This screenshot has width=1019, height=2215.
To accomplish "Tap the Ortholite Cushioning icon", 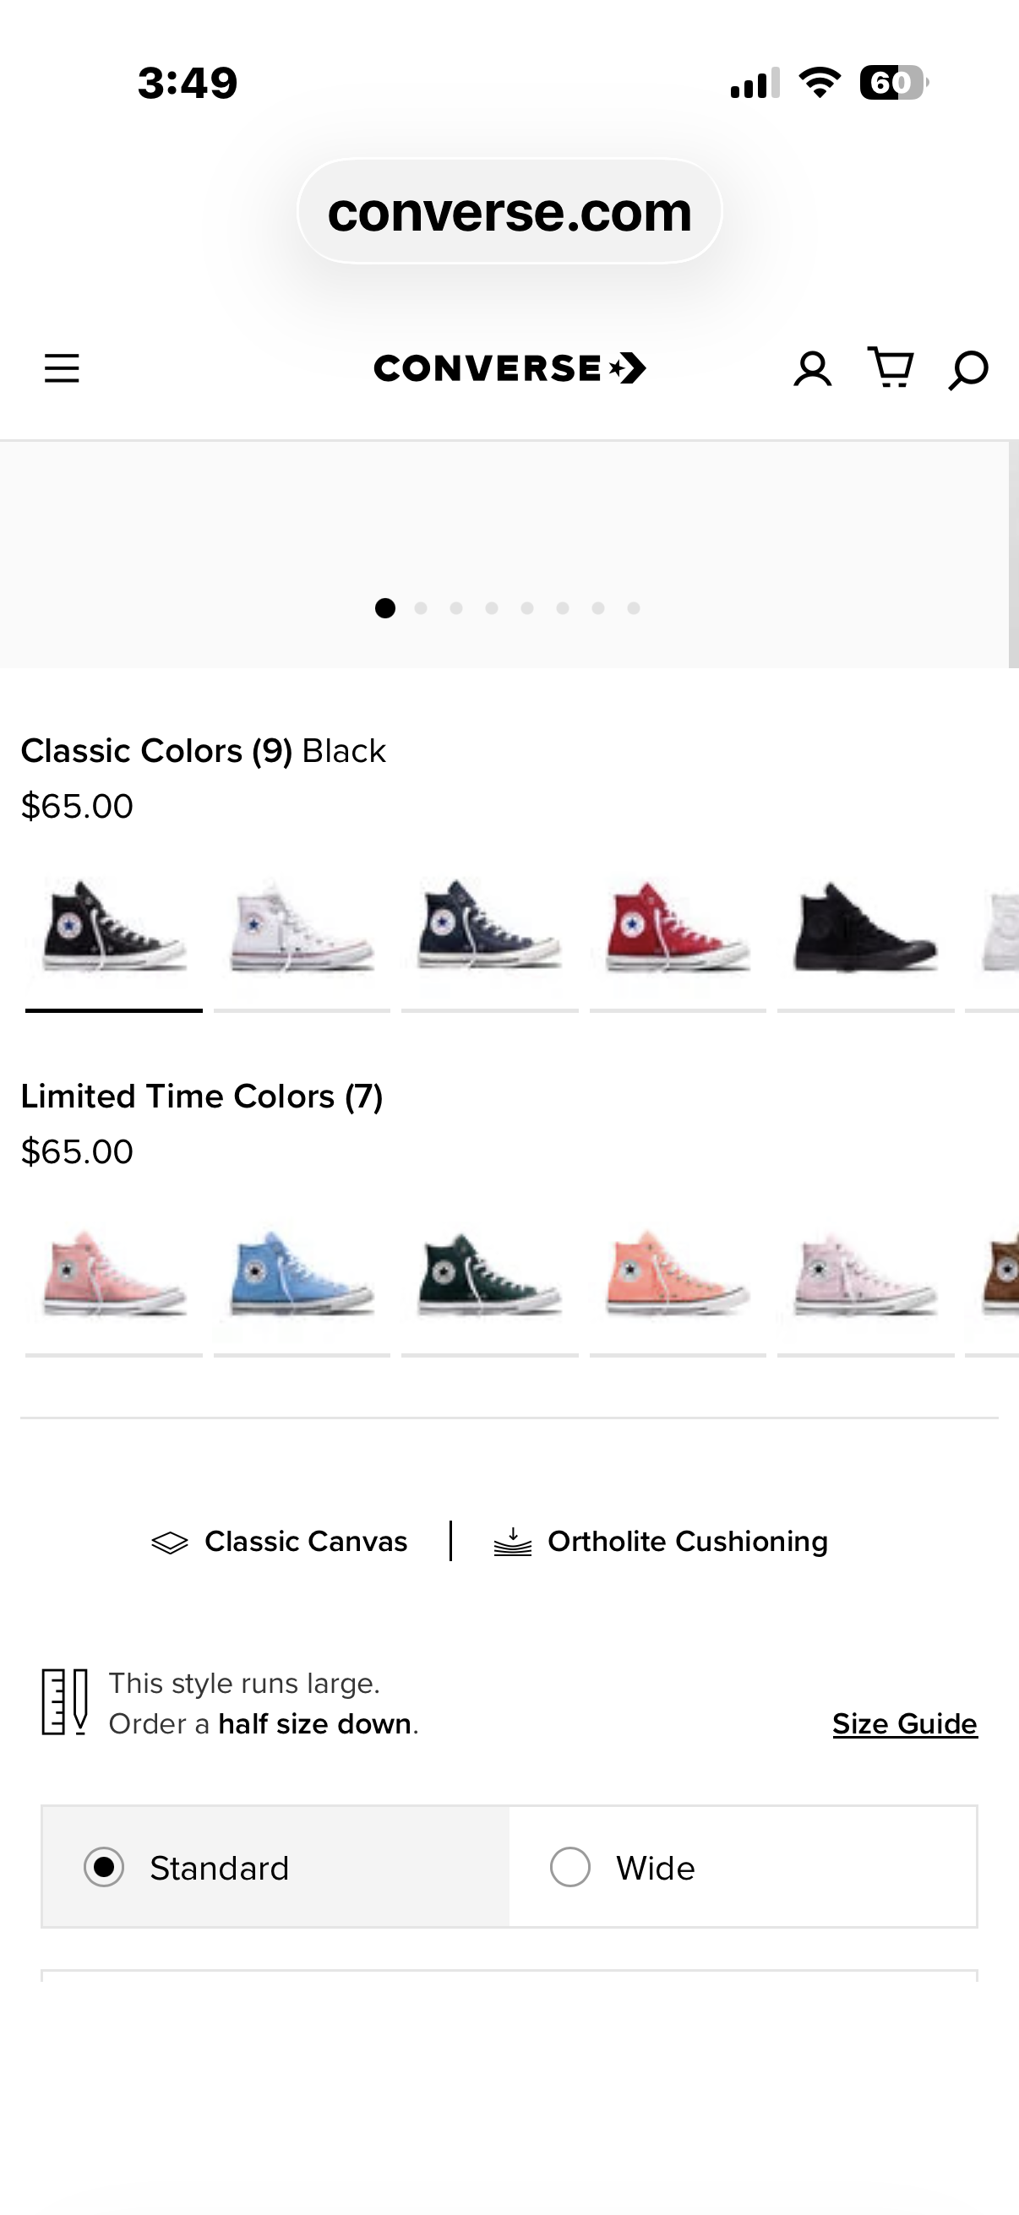I will (513, 1543).
